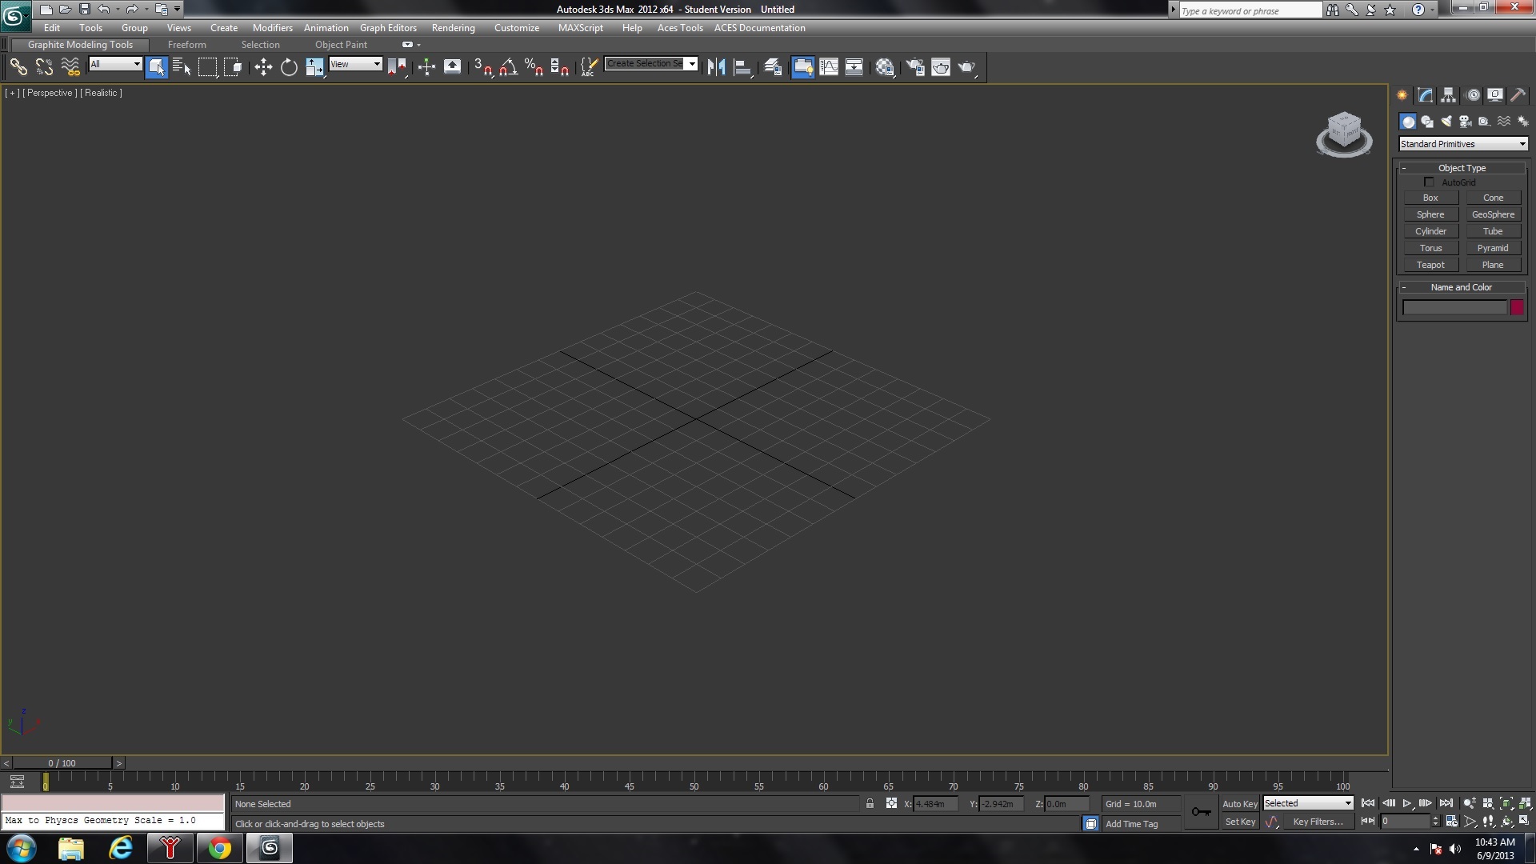
Task: Toggle the selection lock icon
Action: pos(870,804)
